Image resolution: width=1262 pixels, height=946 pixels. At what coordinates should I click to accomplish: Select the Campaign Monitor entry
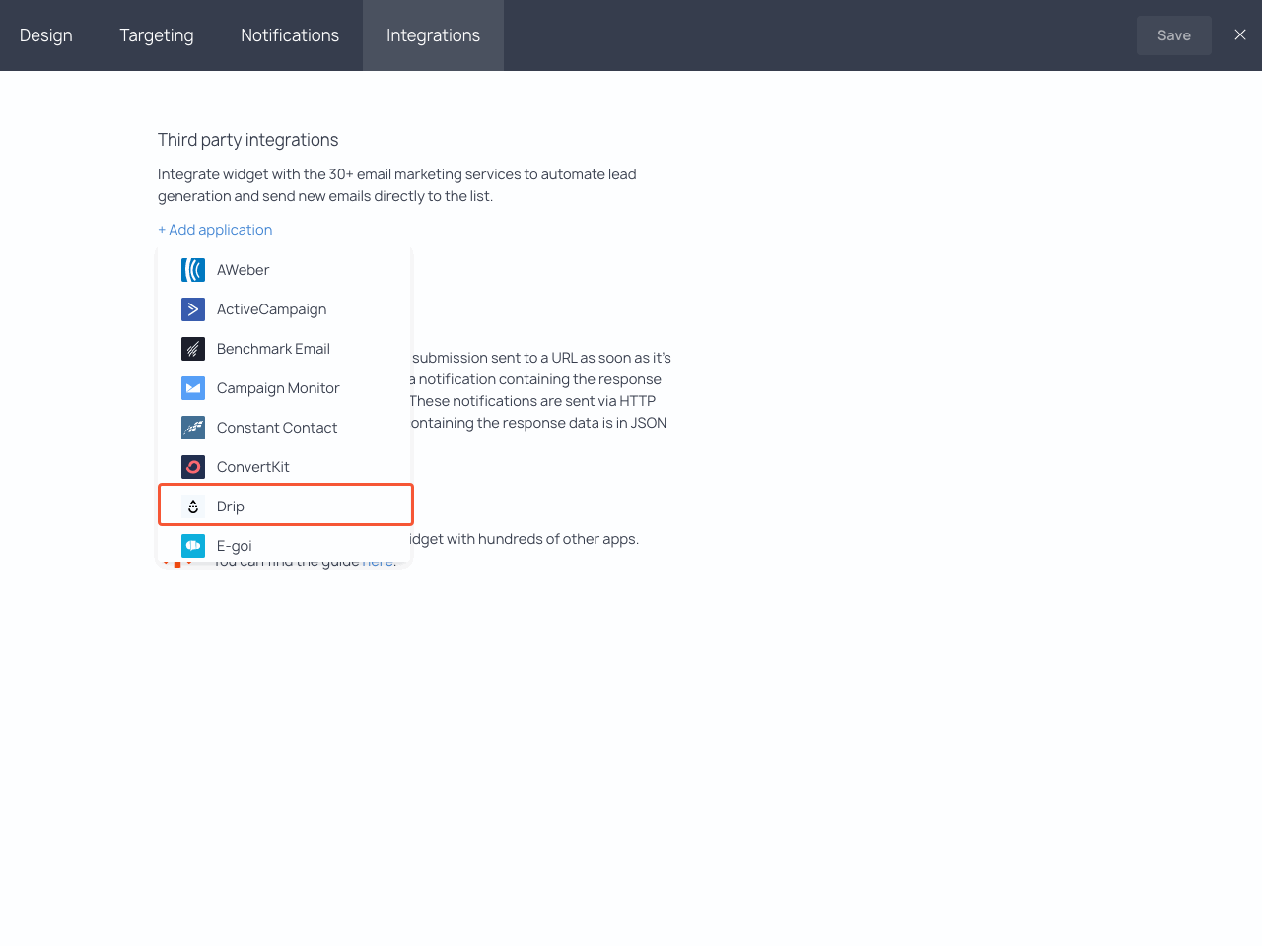click(278, 388)
